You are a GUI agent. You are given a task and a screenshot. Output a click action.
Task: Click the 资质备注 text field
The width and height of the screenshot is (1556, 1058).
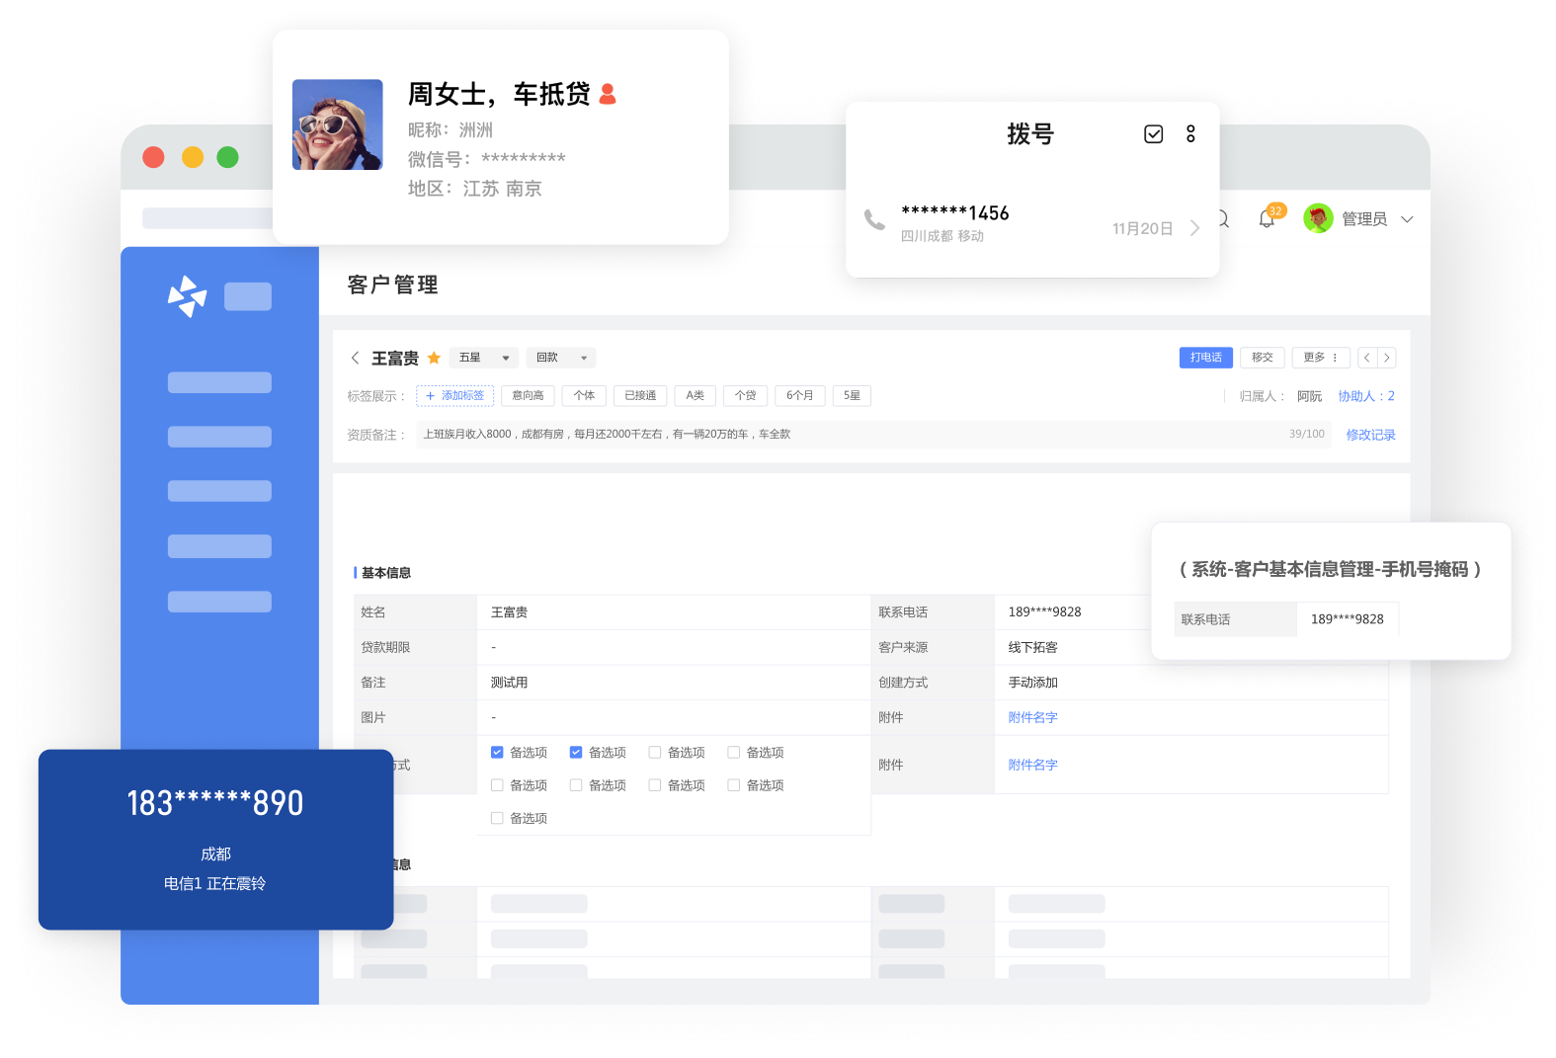point(850,435)
